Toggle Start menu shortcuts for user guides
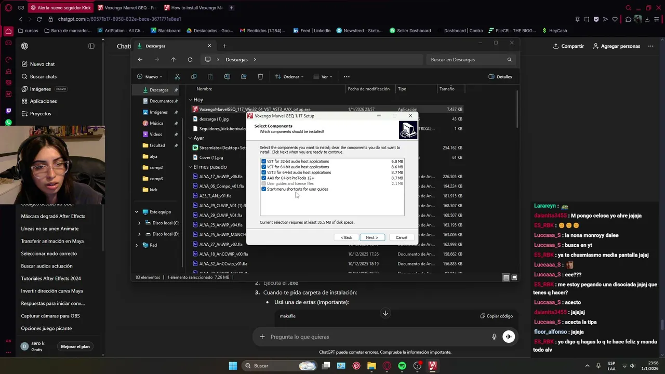665x374 pixels. point(264,189)
